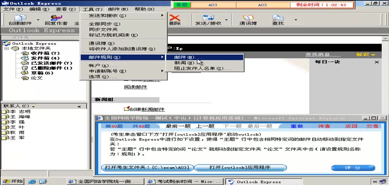Click the 阅读邮件 link
This screenshot has width=389, height=185.
(135, 87)
